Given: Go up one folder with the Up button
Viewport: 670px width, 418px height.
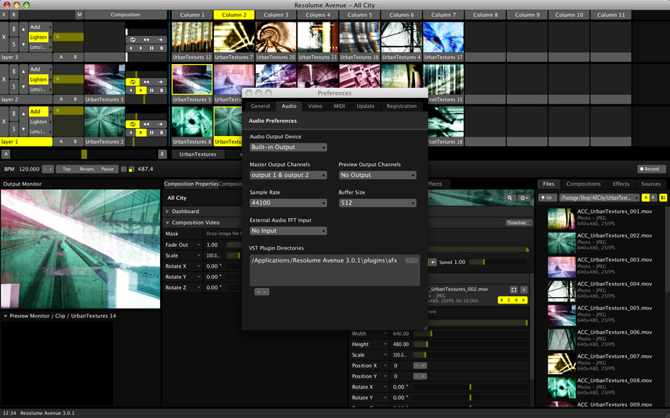Looking at the screenshot, I should (547, 197).
